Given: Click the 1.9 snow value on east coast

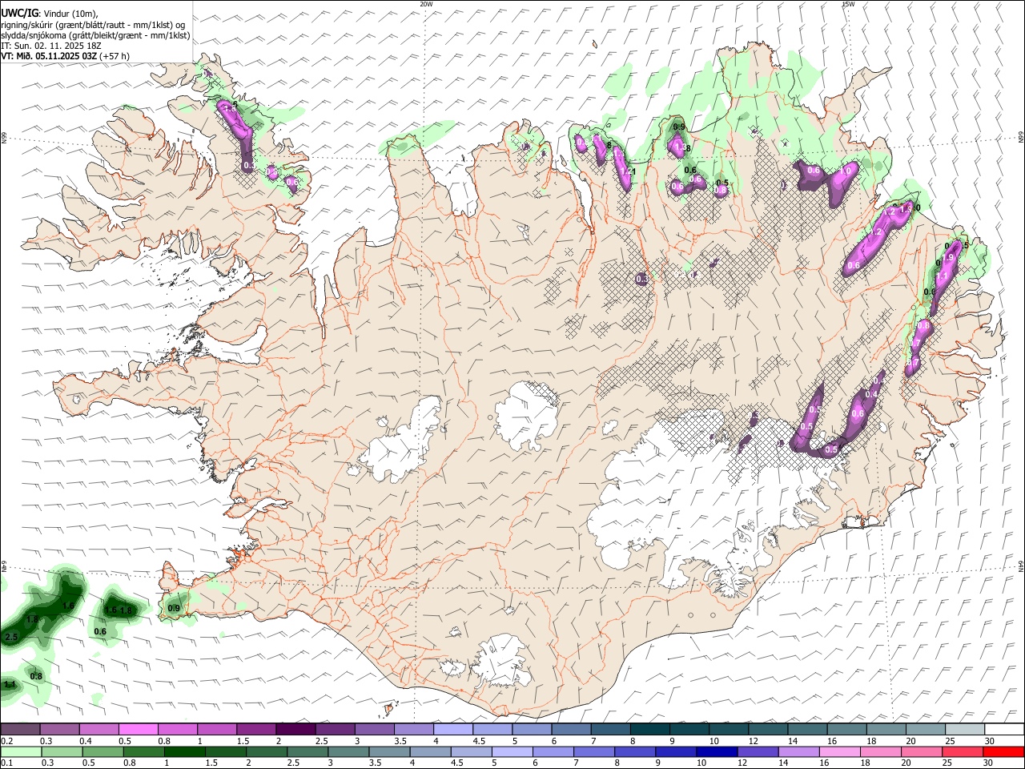Looking at the screenshot, I should click(x=949, y=257).
